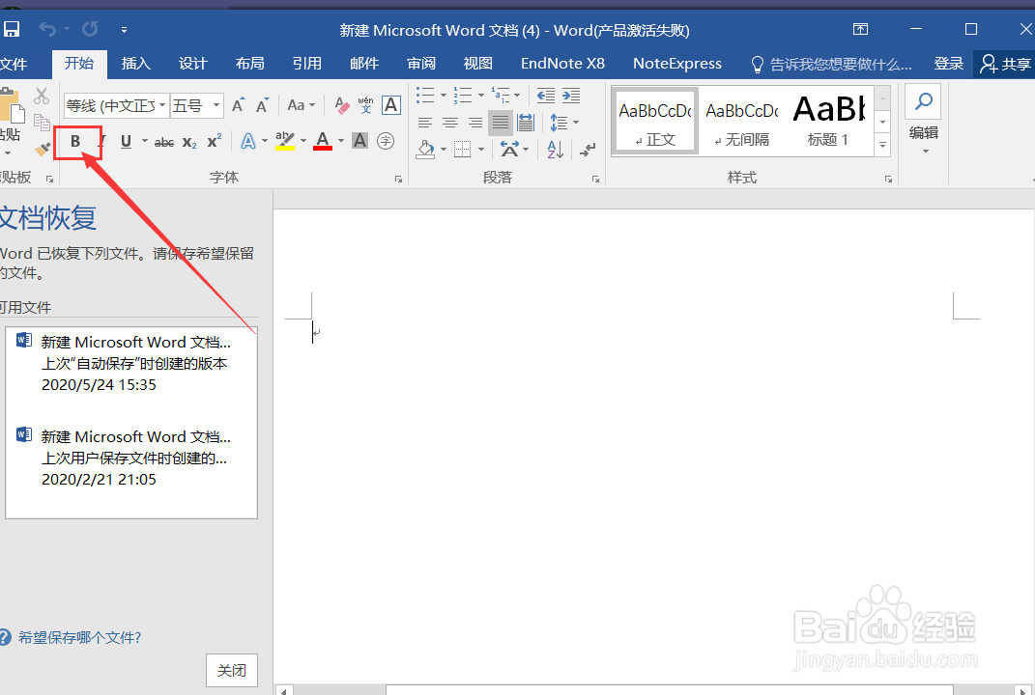This screenshot has width=1035, height=695.
Task: Select the 正文 style
Action: pos(655,122)
